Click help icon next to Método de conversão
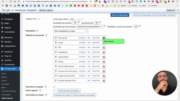 pos(46,35)
